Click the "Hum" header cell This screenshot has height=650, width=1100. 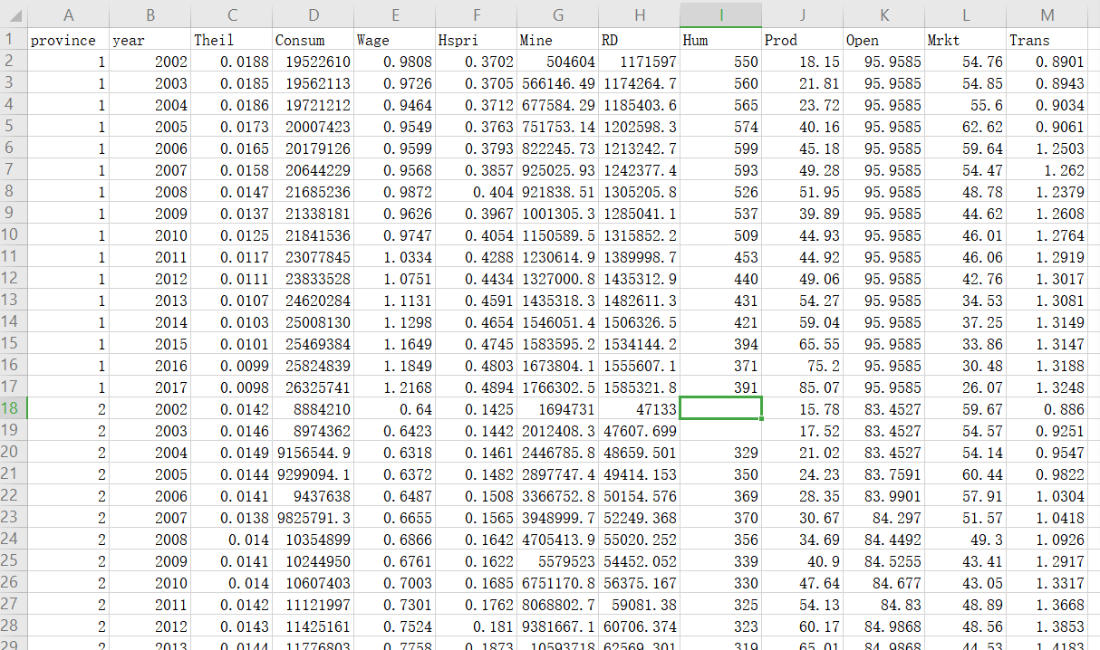(x=721, y=40)
